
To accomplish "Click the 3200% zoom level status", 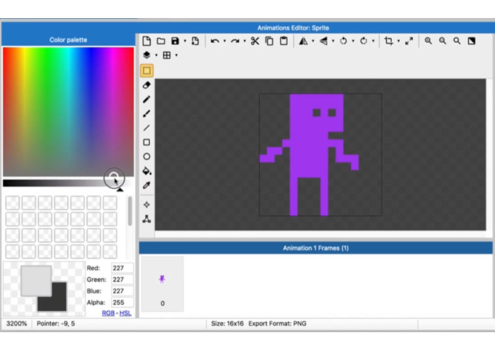I will (16, 324).
